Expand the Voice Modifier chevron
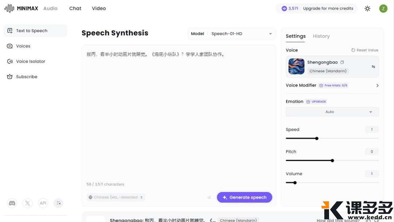Image resolution: width=394 pixels, height=222 pixels. click(377, 85)
